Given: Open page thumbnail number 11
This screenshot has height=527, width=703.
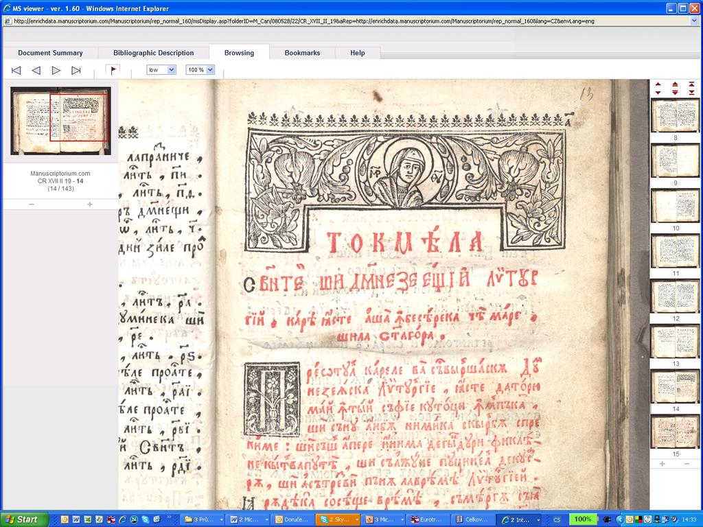Looking at the screenshot, I should point(675,251).
